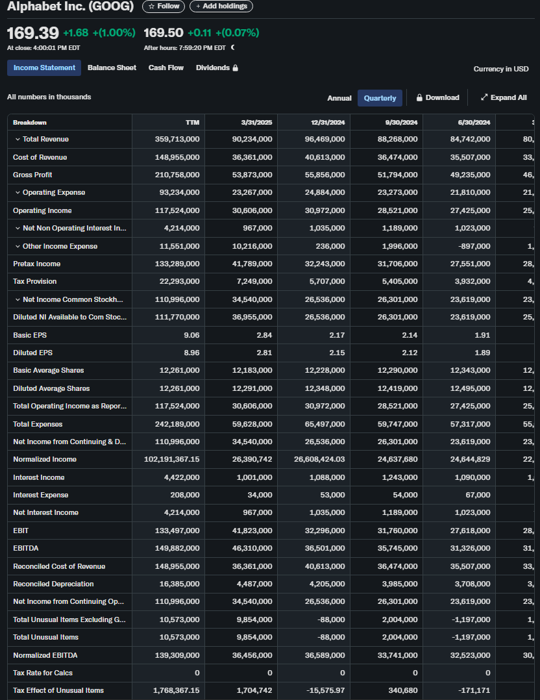Click the Gross Profit row label

tap(32, 175)
